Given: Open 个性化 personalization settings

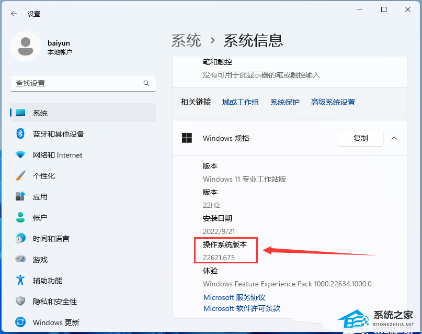Looking at the screenshot, I should pyautogui.click(x=44, y=176).
